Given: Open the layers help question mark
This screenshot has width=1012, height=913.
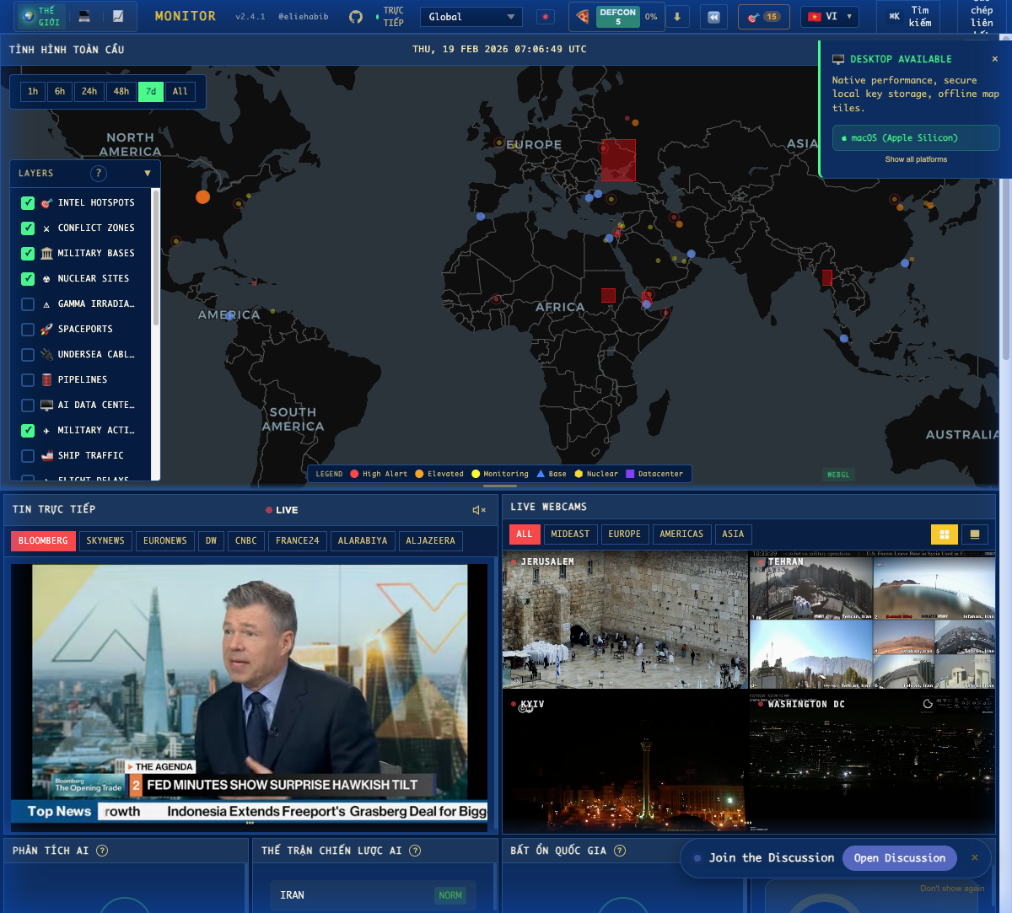Looking at the screenshot, I should tap(99, 173).
